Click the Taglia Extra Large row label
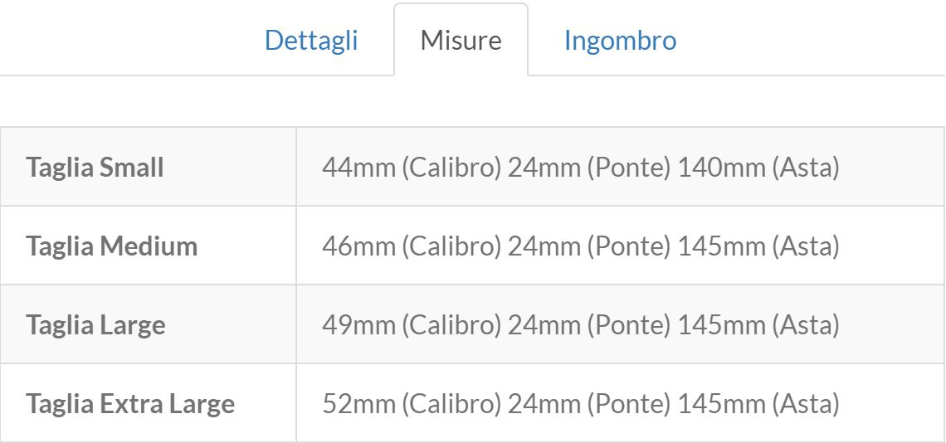The width and height of the screenshot is (946, 443). tap(130, 404)
